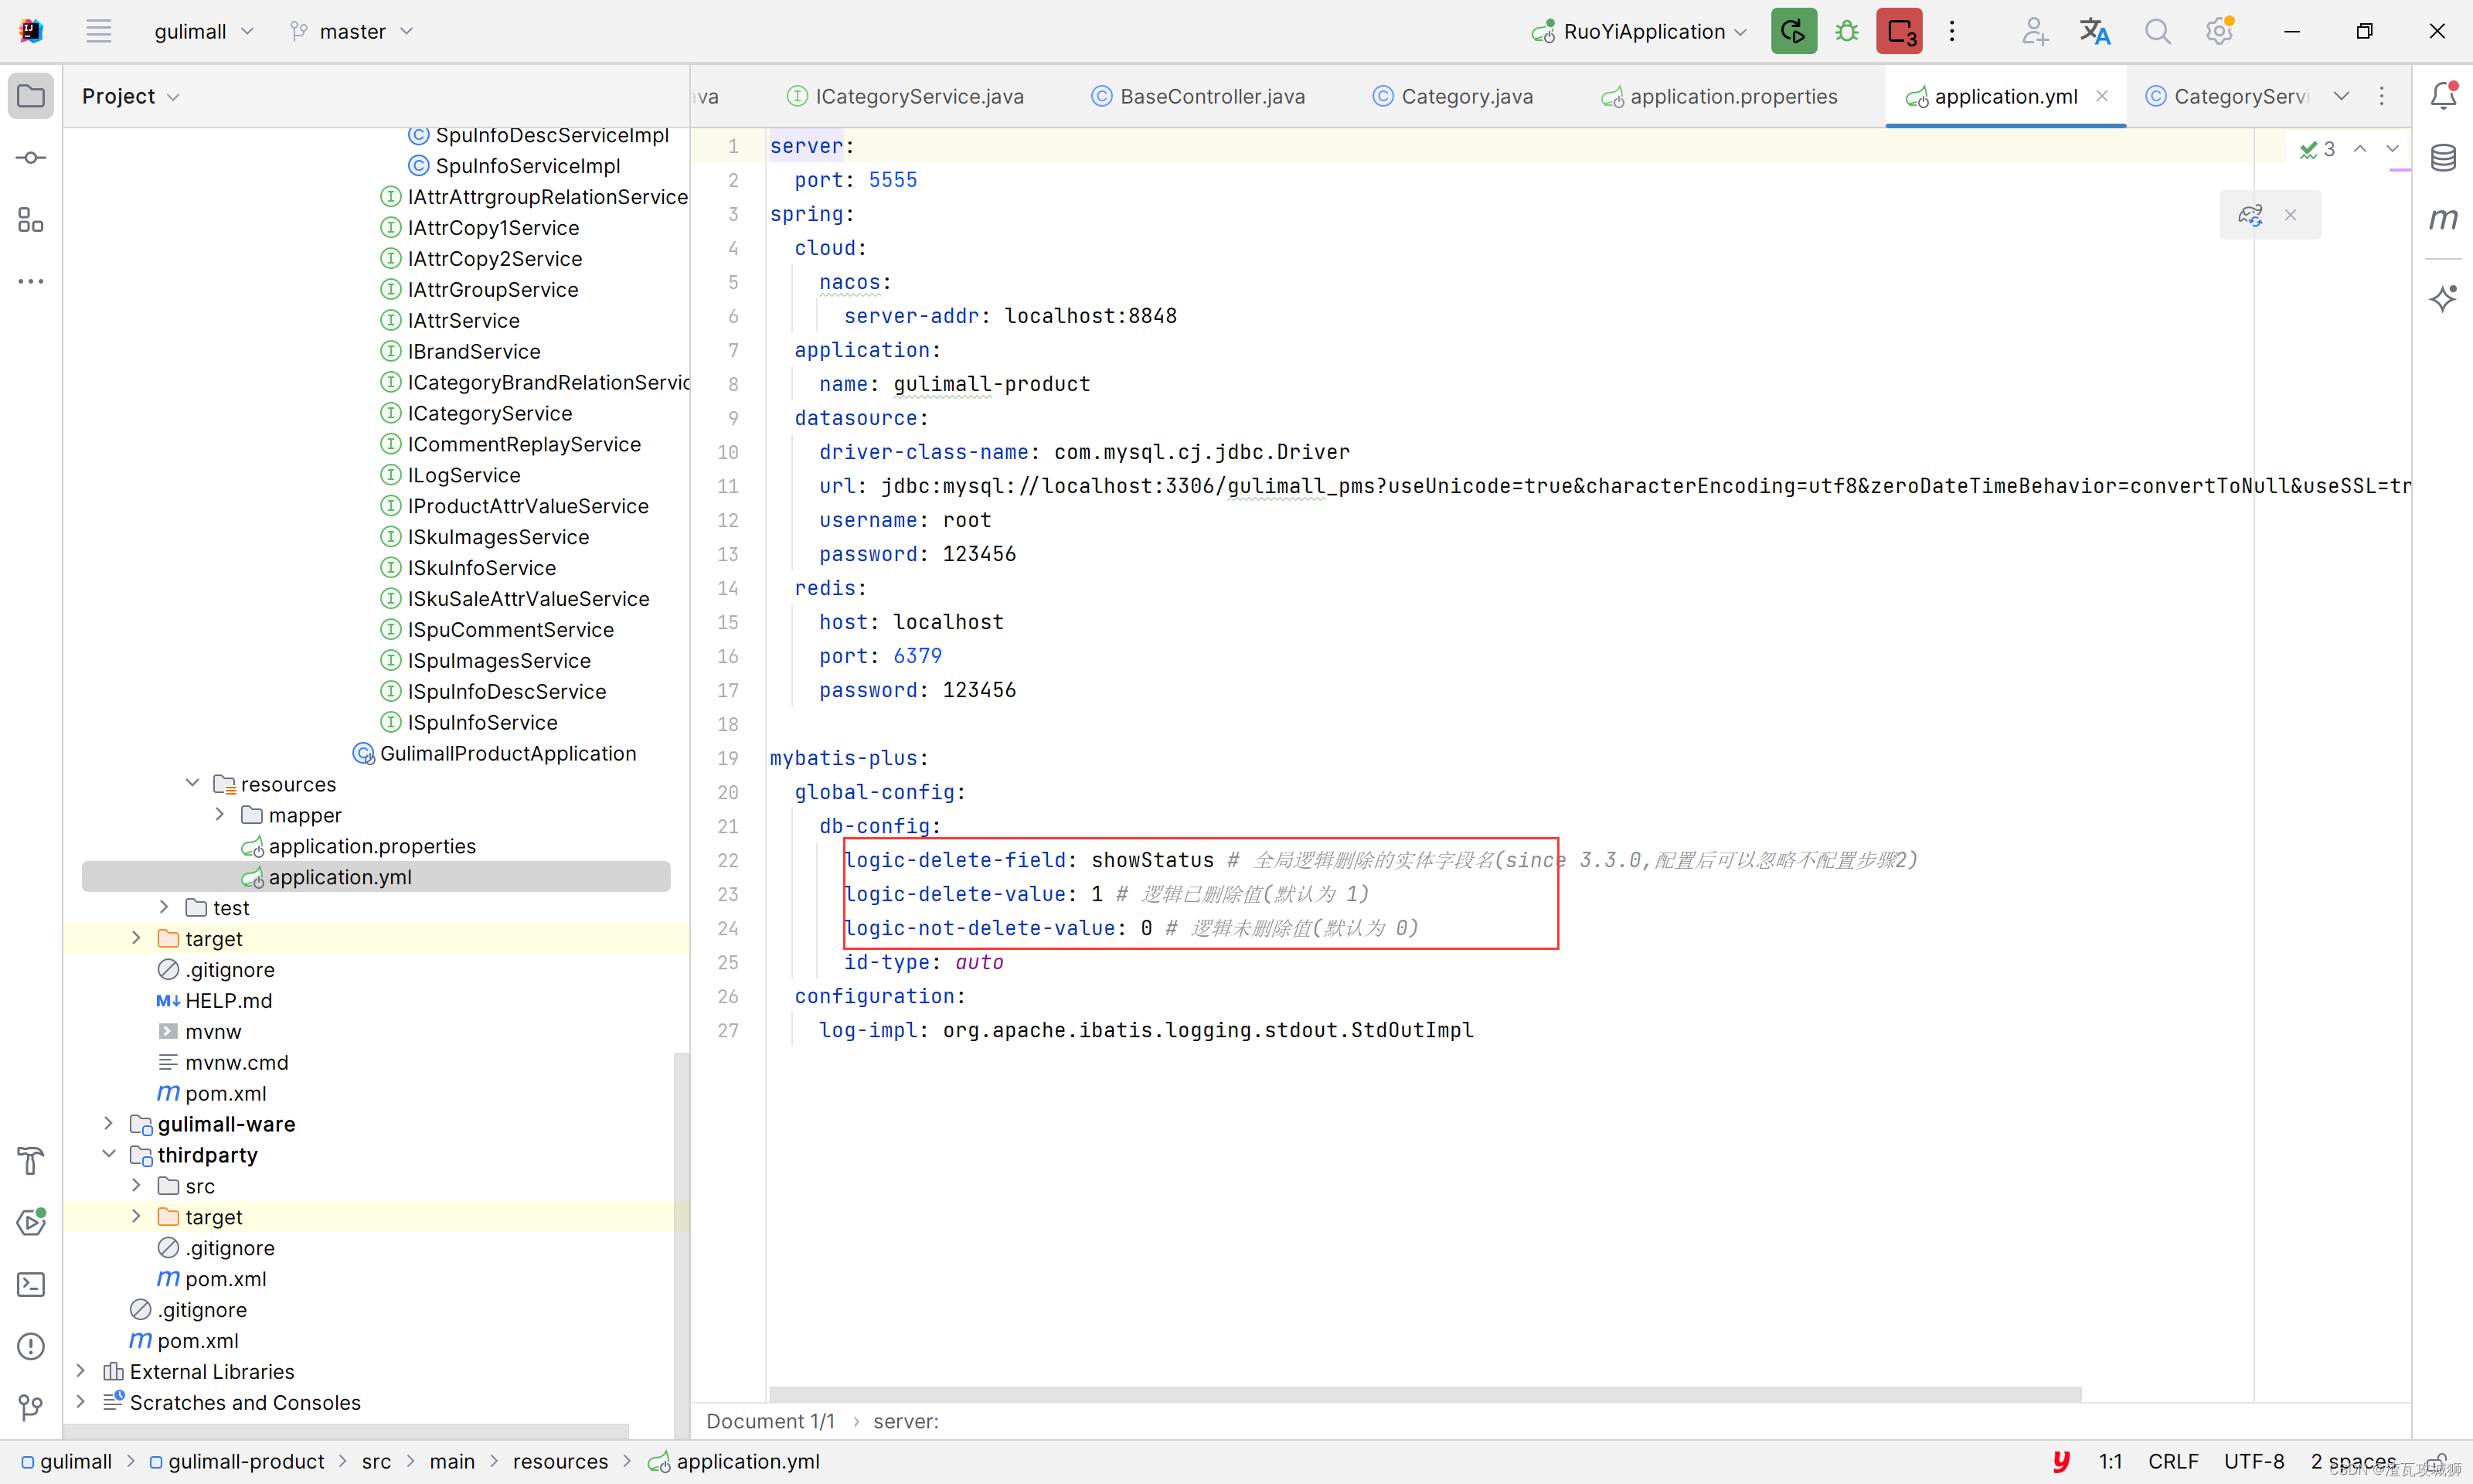Open the Terminal tool window
Viewport: 2473px width, 1484px height.
[31, 1285]
